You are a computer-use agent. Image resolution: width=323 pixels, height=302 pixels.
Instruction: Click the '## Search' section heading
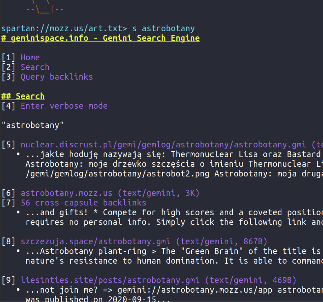coord(23,96)
